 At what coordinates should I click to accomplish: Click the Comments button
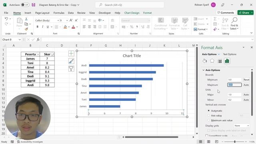pos(226,12)
